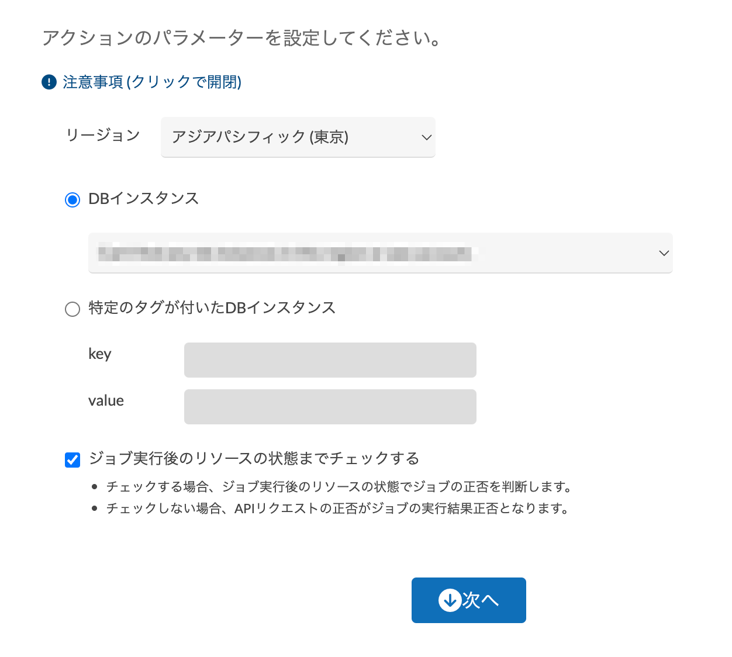Click the key field label

(100, 354)
